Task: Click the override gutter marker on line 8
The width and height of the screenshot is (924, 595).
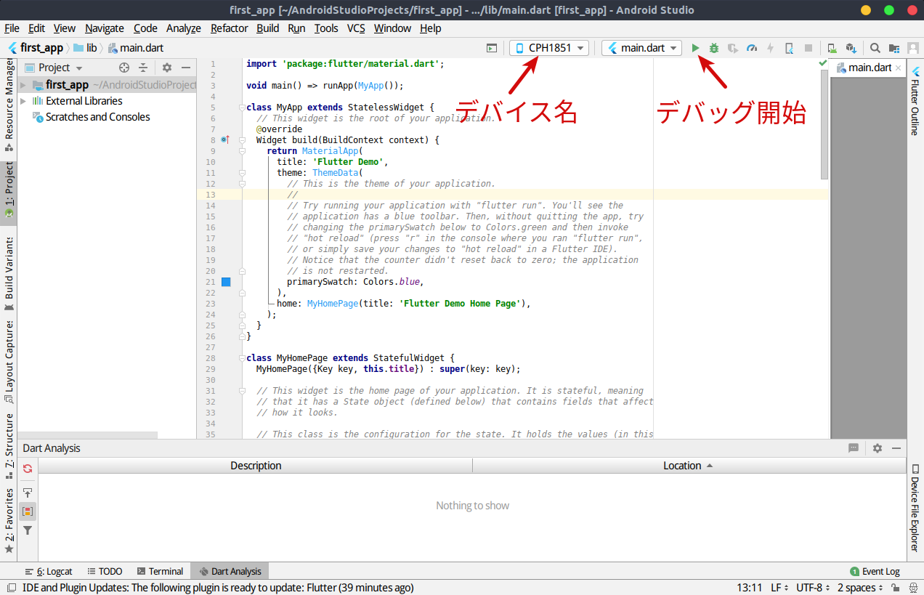Action: 224,139
